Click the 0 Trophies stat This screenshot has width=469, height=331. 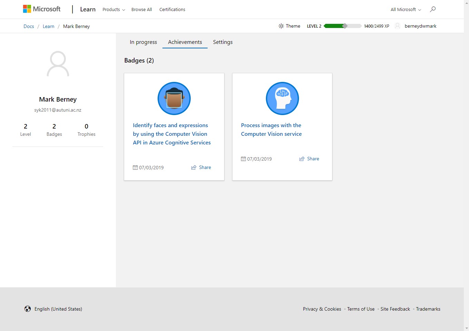87,130
